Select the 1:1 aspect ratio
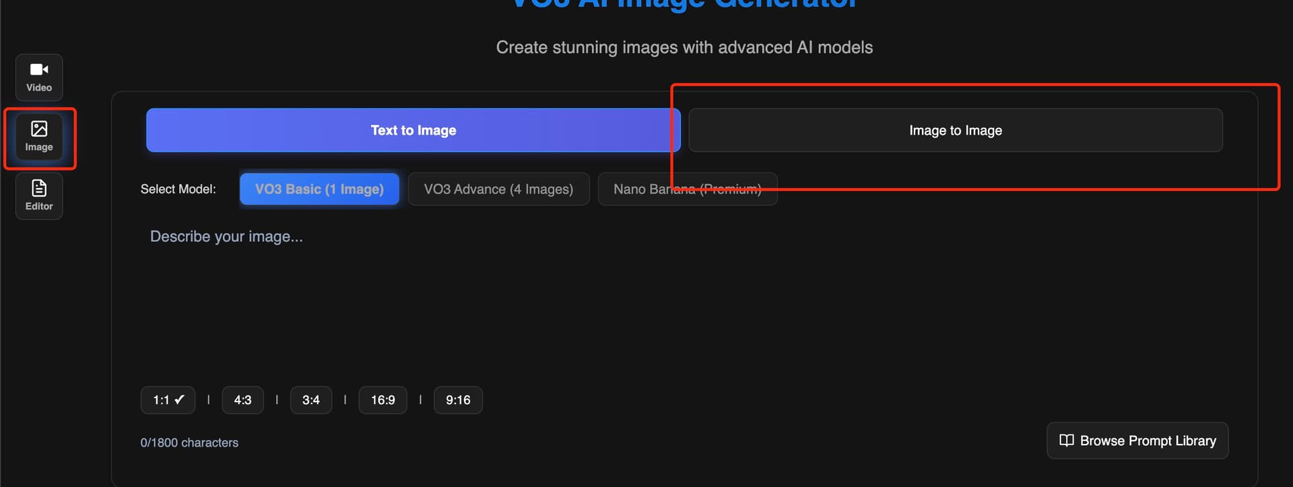The image size is (1293, 487). pos(167,399)
